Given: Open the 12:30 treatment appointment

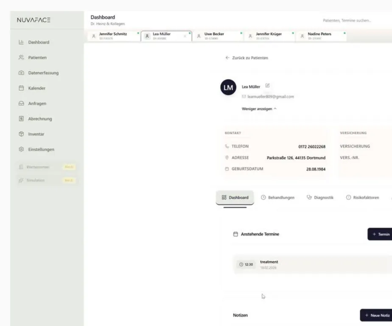Looking at the screenshot, I should [x=313, y=264].
